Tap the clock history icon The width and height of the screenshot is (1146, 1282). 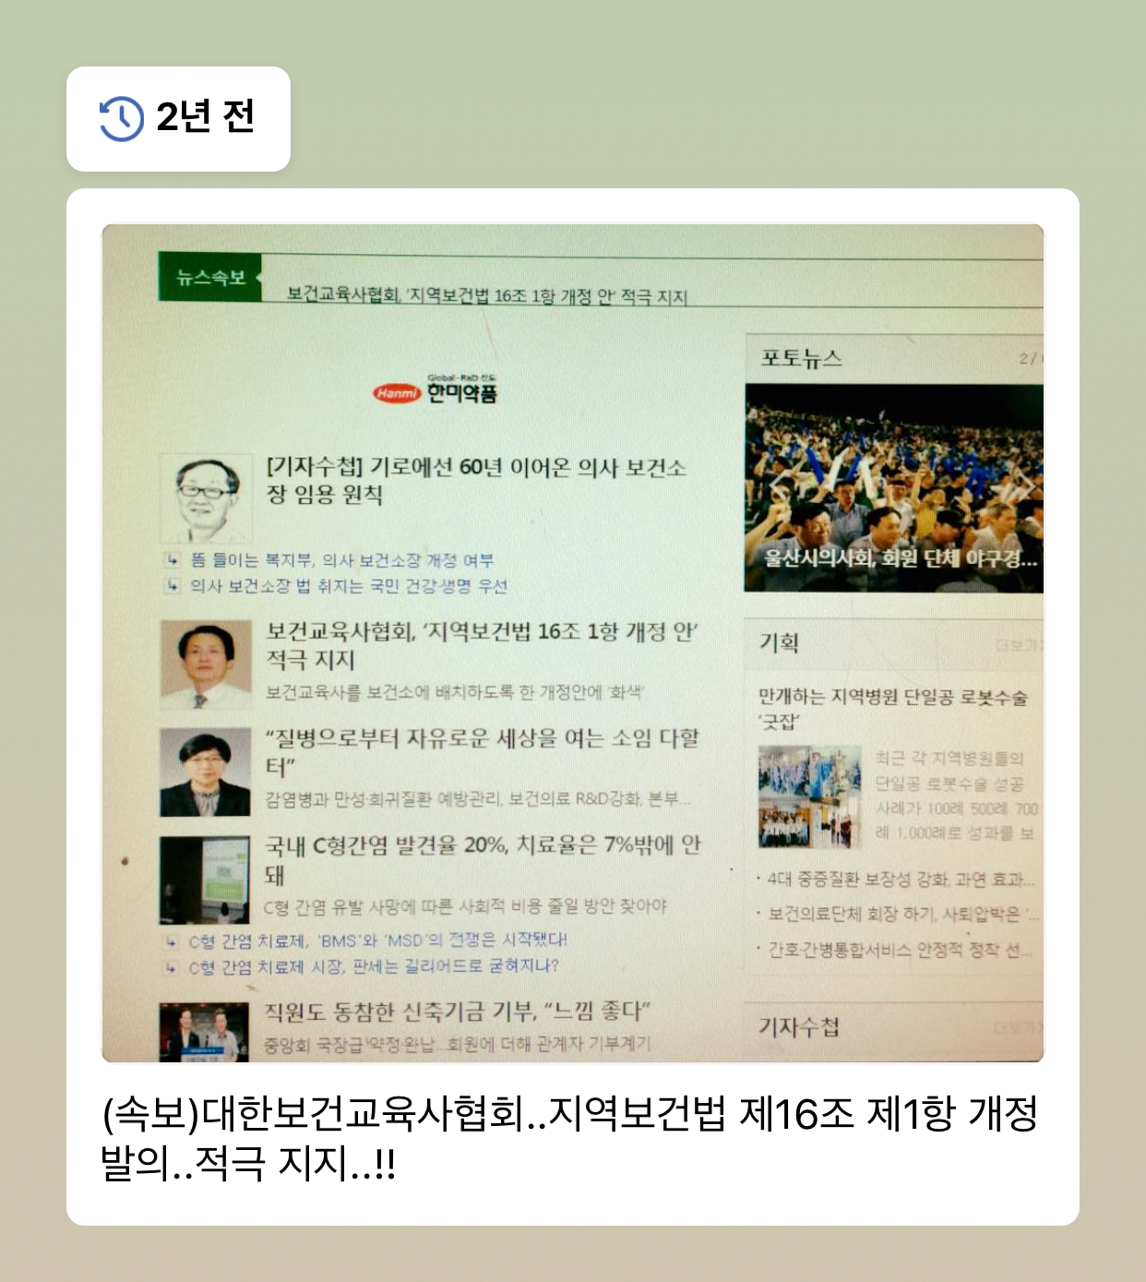click(121, 118)
